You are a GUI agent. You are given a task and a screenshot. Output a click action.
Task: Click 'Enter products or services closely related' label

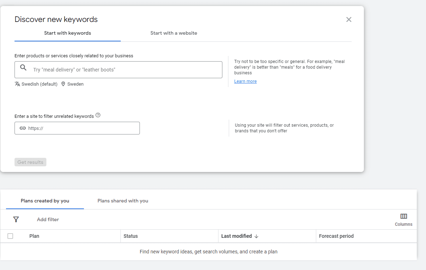click(x=74, y=56)
